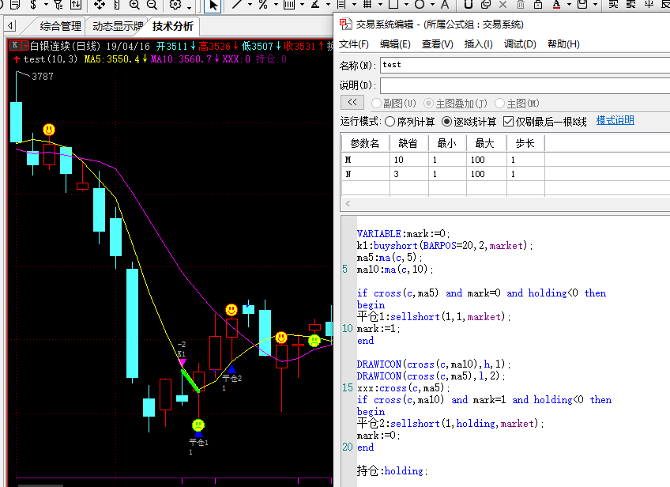Click the K-line type icon on chart
Viewport: 670px width, 487px height.
pyautogui.click(x=15, y=45)
